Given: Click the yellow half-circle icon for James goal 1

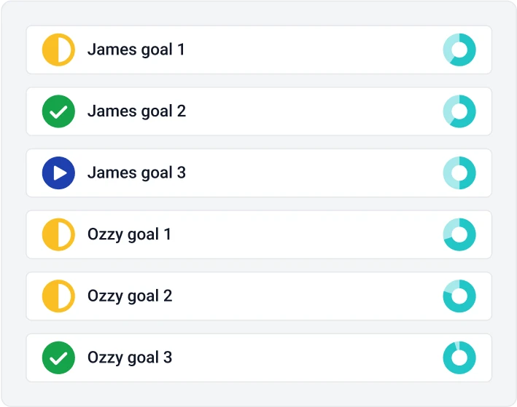Looking at the screenshot, I should [x=58, y=50].
